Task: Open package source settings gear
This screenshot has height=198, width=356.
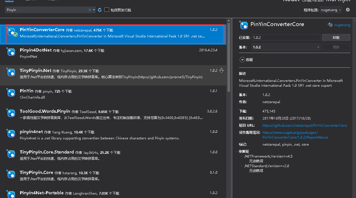Action: pyautogui.click(x=348, y=10)
